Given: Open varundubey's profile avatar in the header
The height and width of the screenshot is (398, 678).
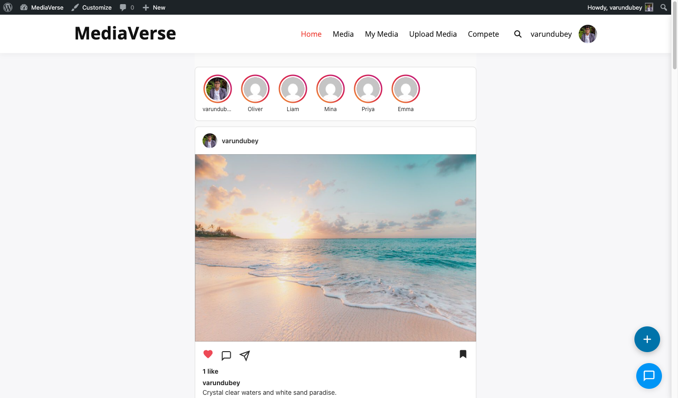Looking at the screenshot, I should click(x=588, y=34).
